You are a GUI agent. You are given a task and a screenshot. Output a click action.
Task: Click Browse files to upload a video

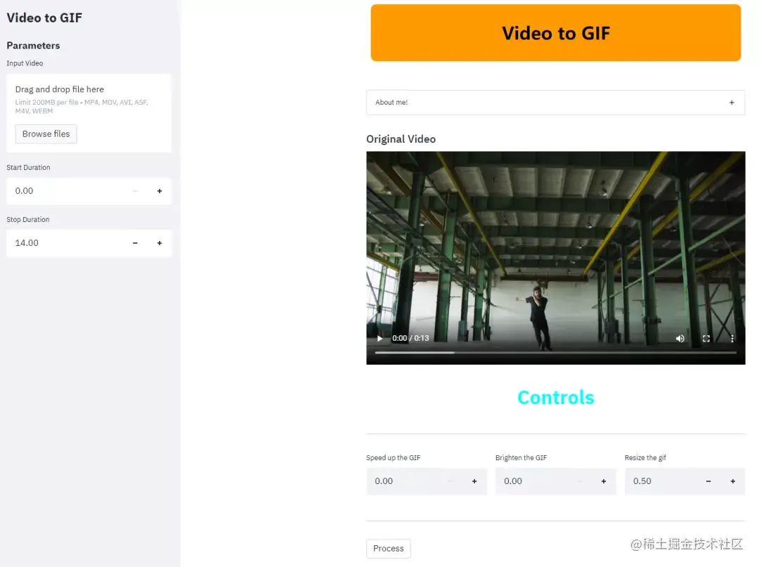click(46, 133)
